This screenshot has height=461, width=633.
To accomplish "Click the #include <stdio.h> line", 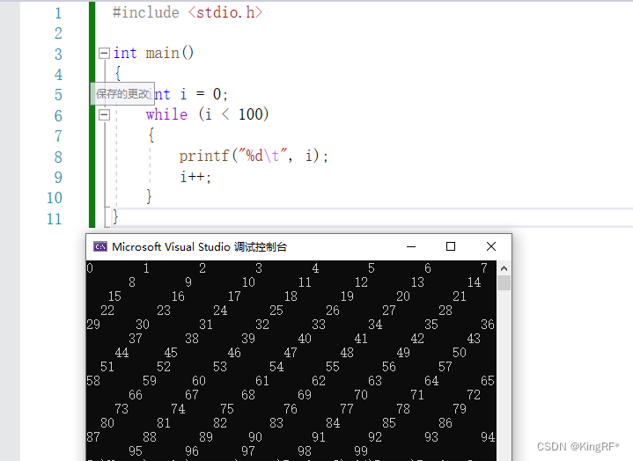I will click(x=188, y=12).
